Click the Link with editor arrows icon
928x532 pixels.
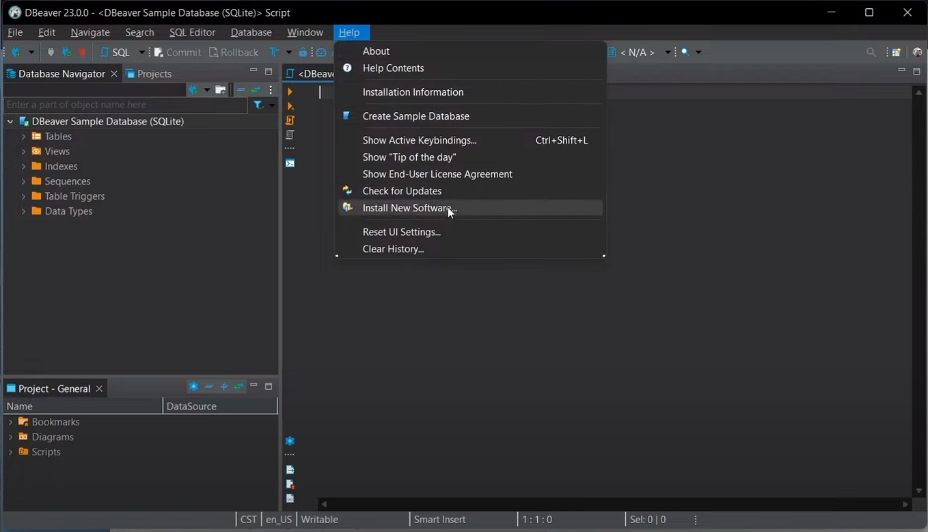(256, 90)
